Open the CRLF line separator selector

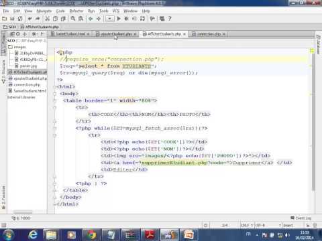(x=247, y=226)
